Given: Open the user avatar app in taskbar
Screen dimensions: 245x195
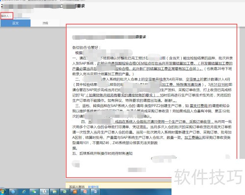Looking at the screenshot, I should click(x=44, y=192).
